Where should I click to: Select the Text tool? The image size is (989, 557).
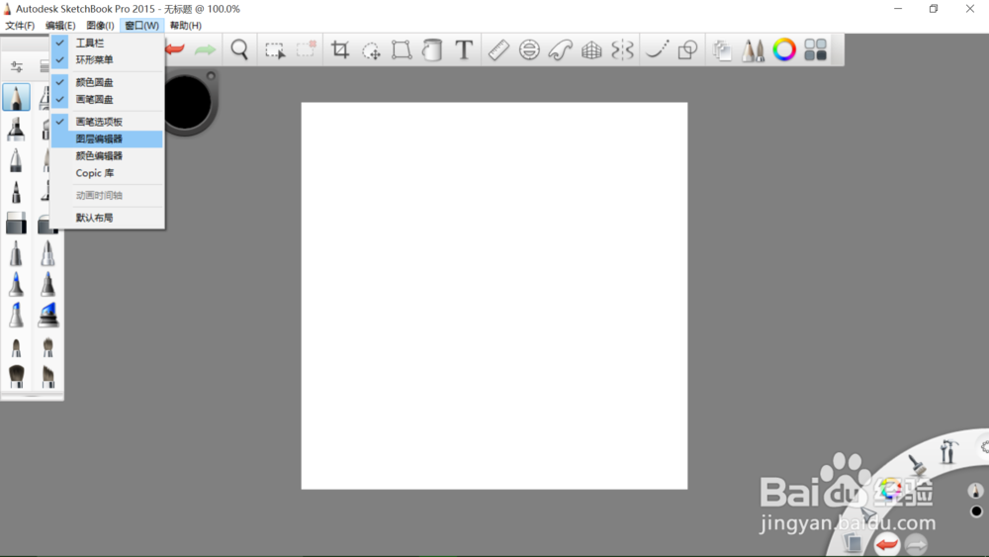click(464, 49)
